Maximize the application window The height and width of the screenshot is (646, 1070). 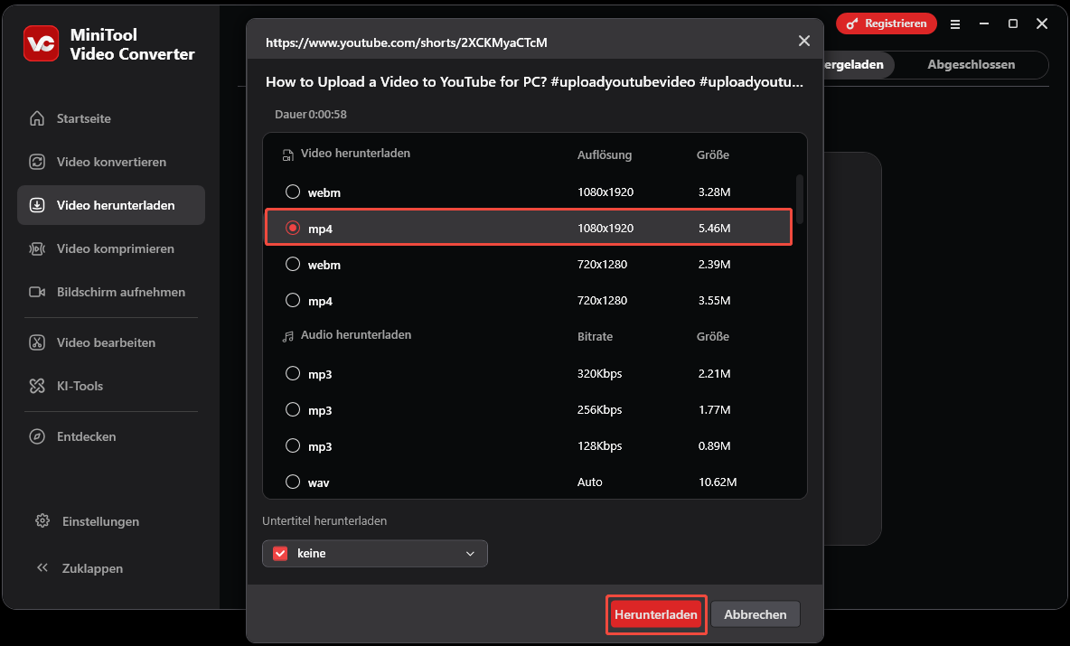[1013, 23]
